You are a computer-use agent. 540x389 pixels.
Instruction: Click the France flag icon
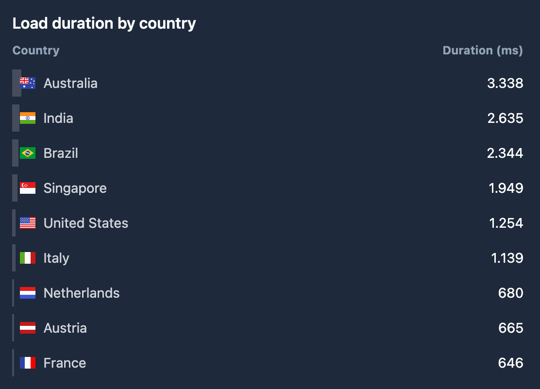coord(28,363)
